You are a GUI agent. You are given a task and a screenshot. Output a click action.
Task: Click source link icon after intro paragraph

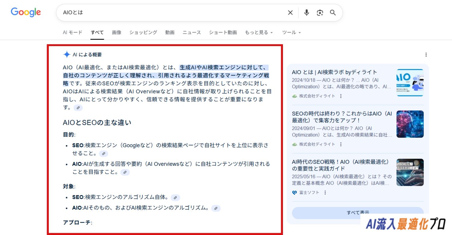tap(78, 108)
